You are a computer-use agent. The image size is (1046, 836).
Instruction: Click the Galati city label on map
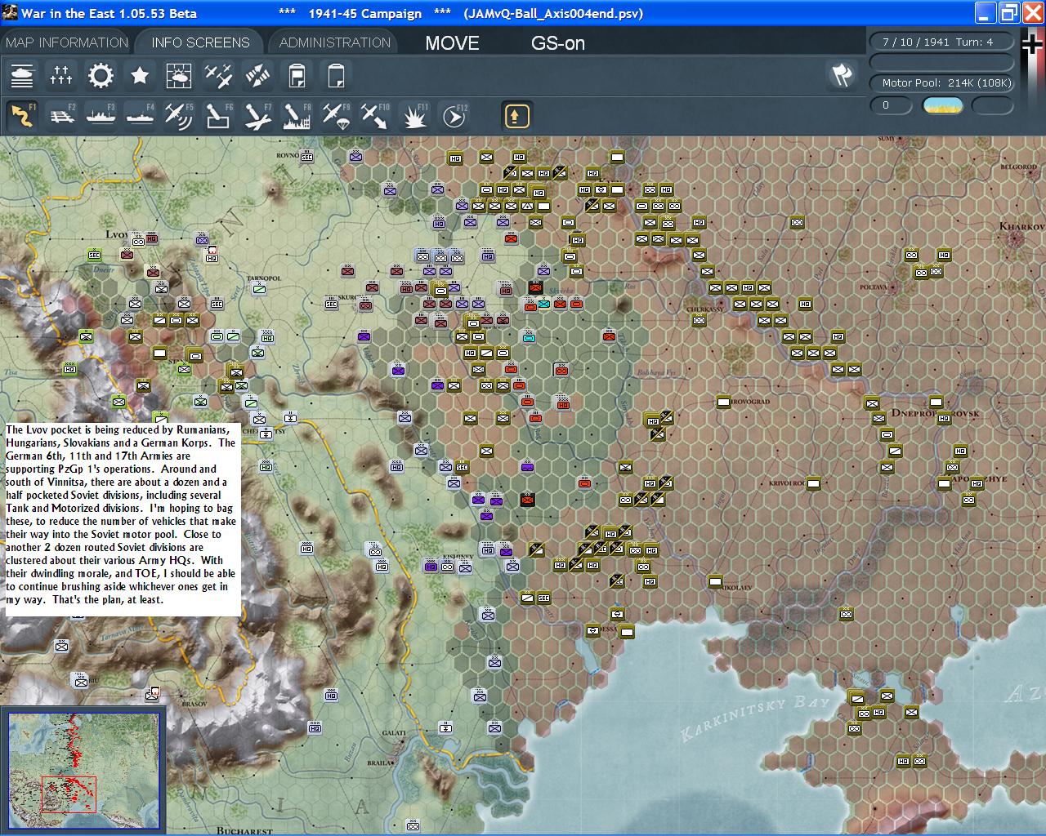point(393,733)
